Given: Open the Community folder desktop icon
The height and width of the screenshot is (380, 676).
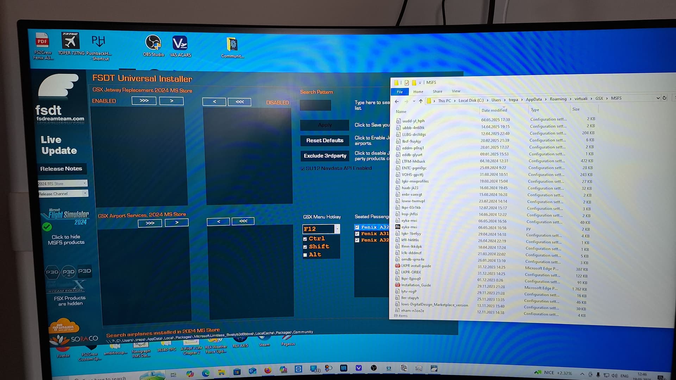Looking at the screenshot, I should coord(232,47).
